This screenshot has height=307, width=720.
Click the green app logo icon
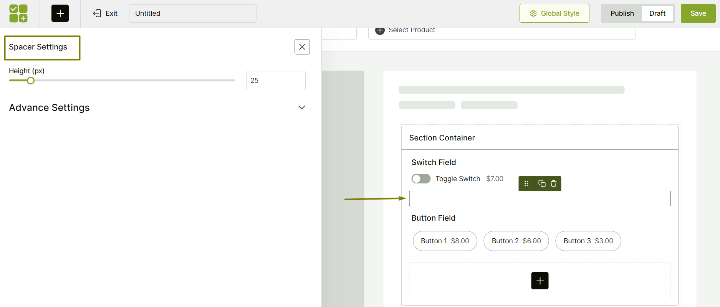(18, 13)
